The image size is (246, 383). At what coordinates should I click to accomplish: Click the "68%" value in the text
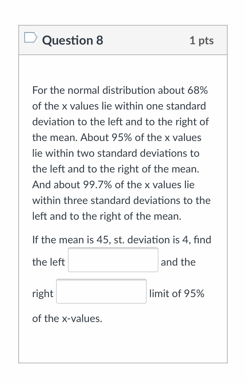pos(198,90)
